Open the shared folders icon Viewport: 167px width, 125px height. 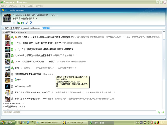pos(18,23)
